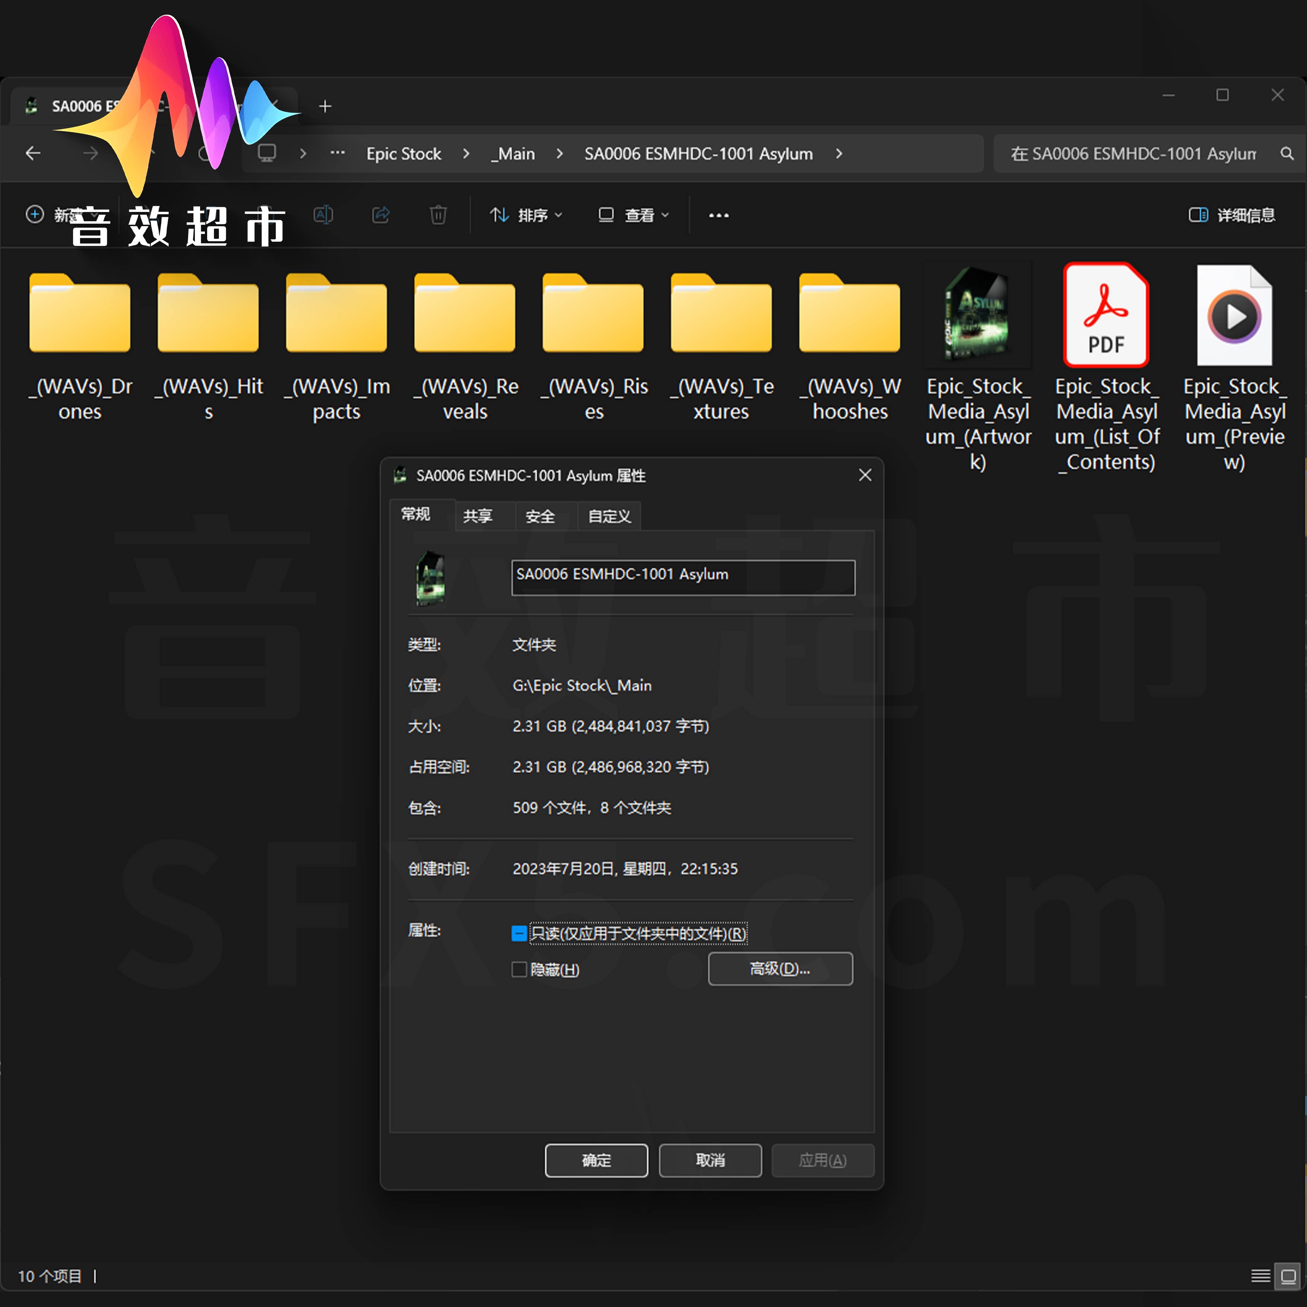Open the _(WAVs)_Drones folder
Image resolution: width=1307 pixels, height=1307 pixels.
point(80,314)
